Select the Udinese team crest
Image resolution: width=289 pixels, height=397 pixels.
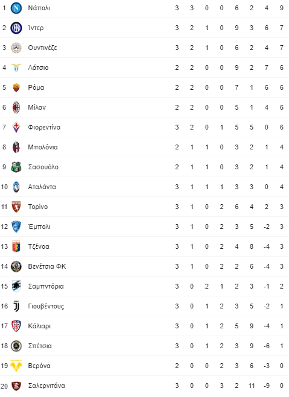coord(16,48)
